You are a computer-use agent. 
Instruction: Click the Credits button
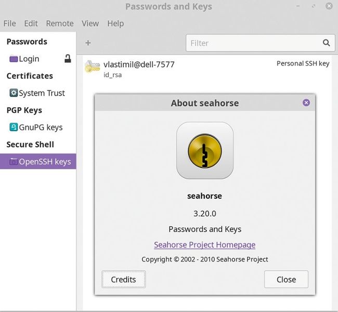pyautogui.click(x=124, y=279)
